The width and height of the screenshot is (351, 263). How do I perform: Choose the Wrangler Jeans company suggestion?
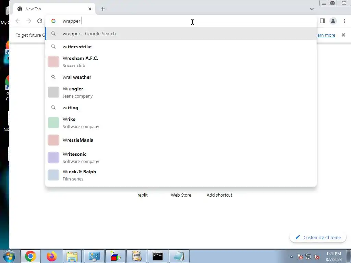(x=181, y=92)
